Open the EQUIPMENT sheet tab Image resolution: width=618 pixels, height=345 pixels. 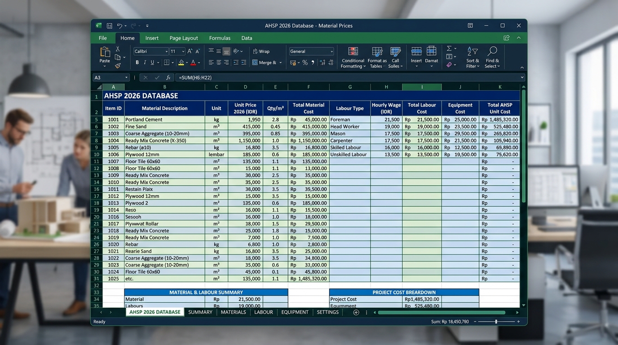[x=295, y=312]
